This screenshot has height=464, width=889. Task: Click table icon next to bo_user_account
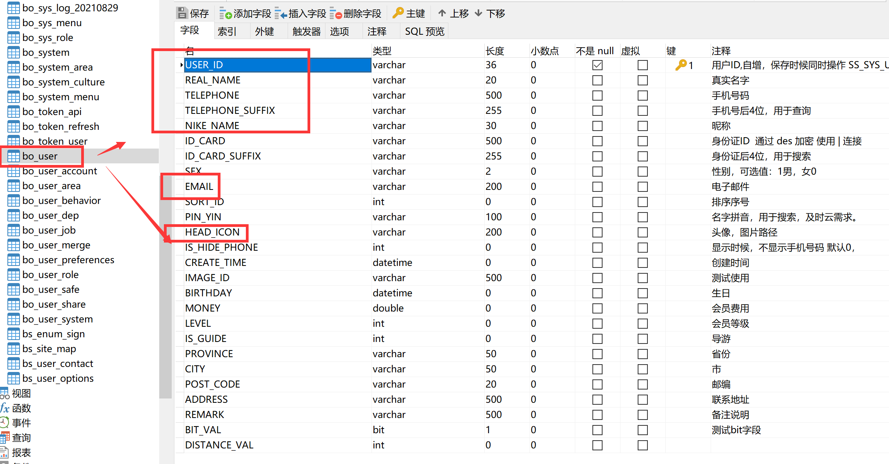click(14, 171)
